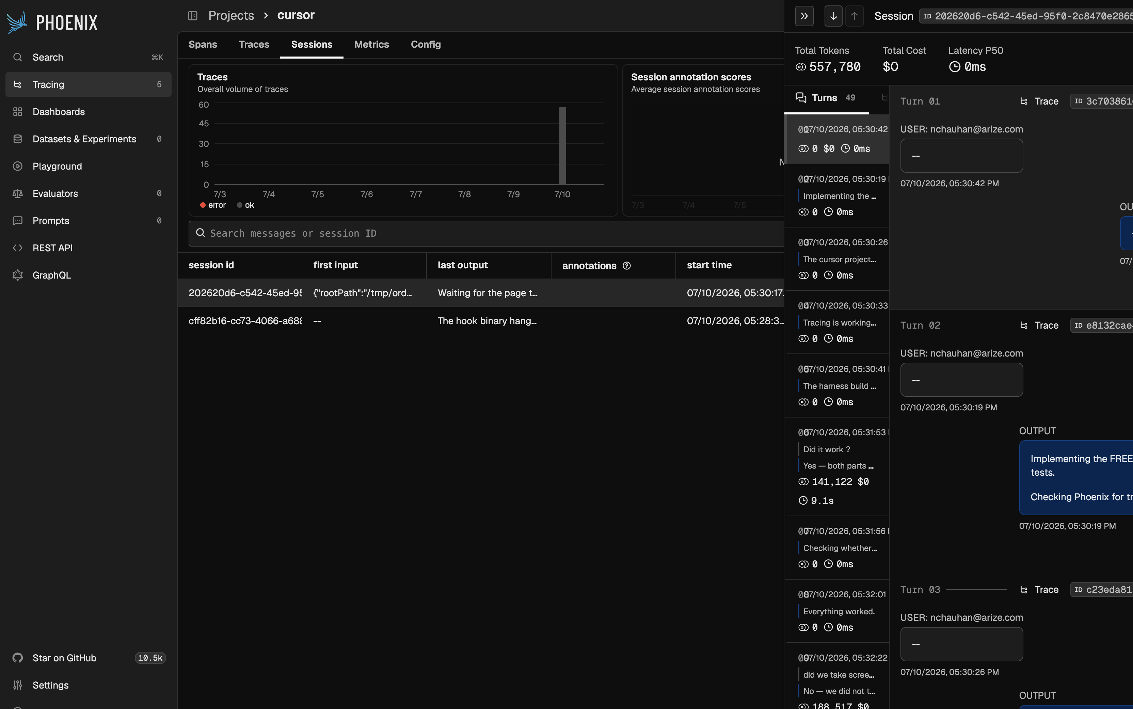Select turn 'Everything worked.' in list
This screenshot has width=1133, height=709.
point(837,611)
